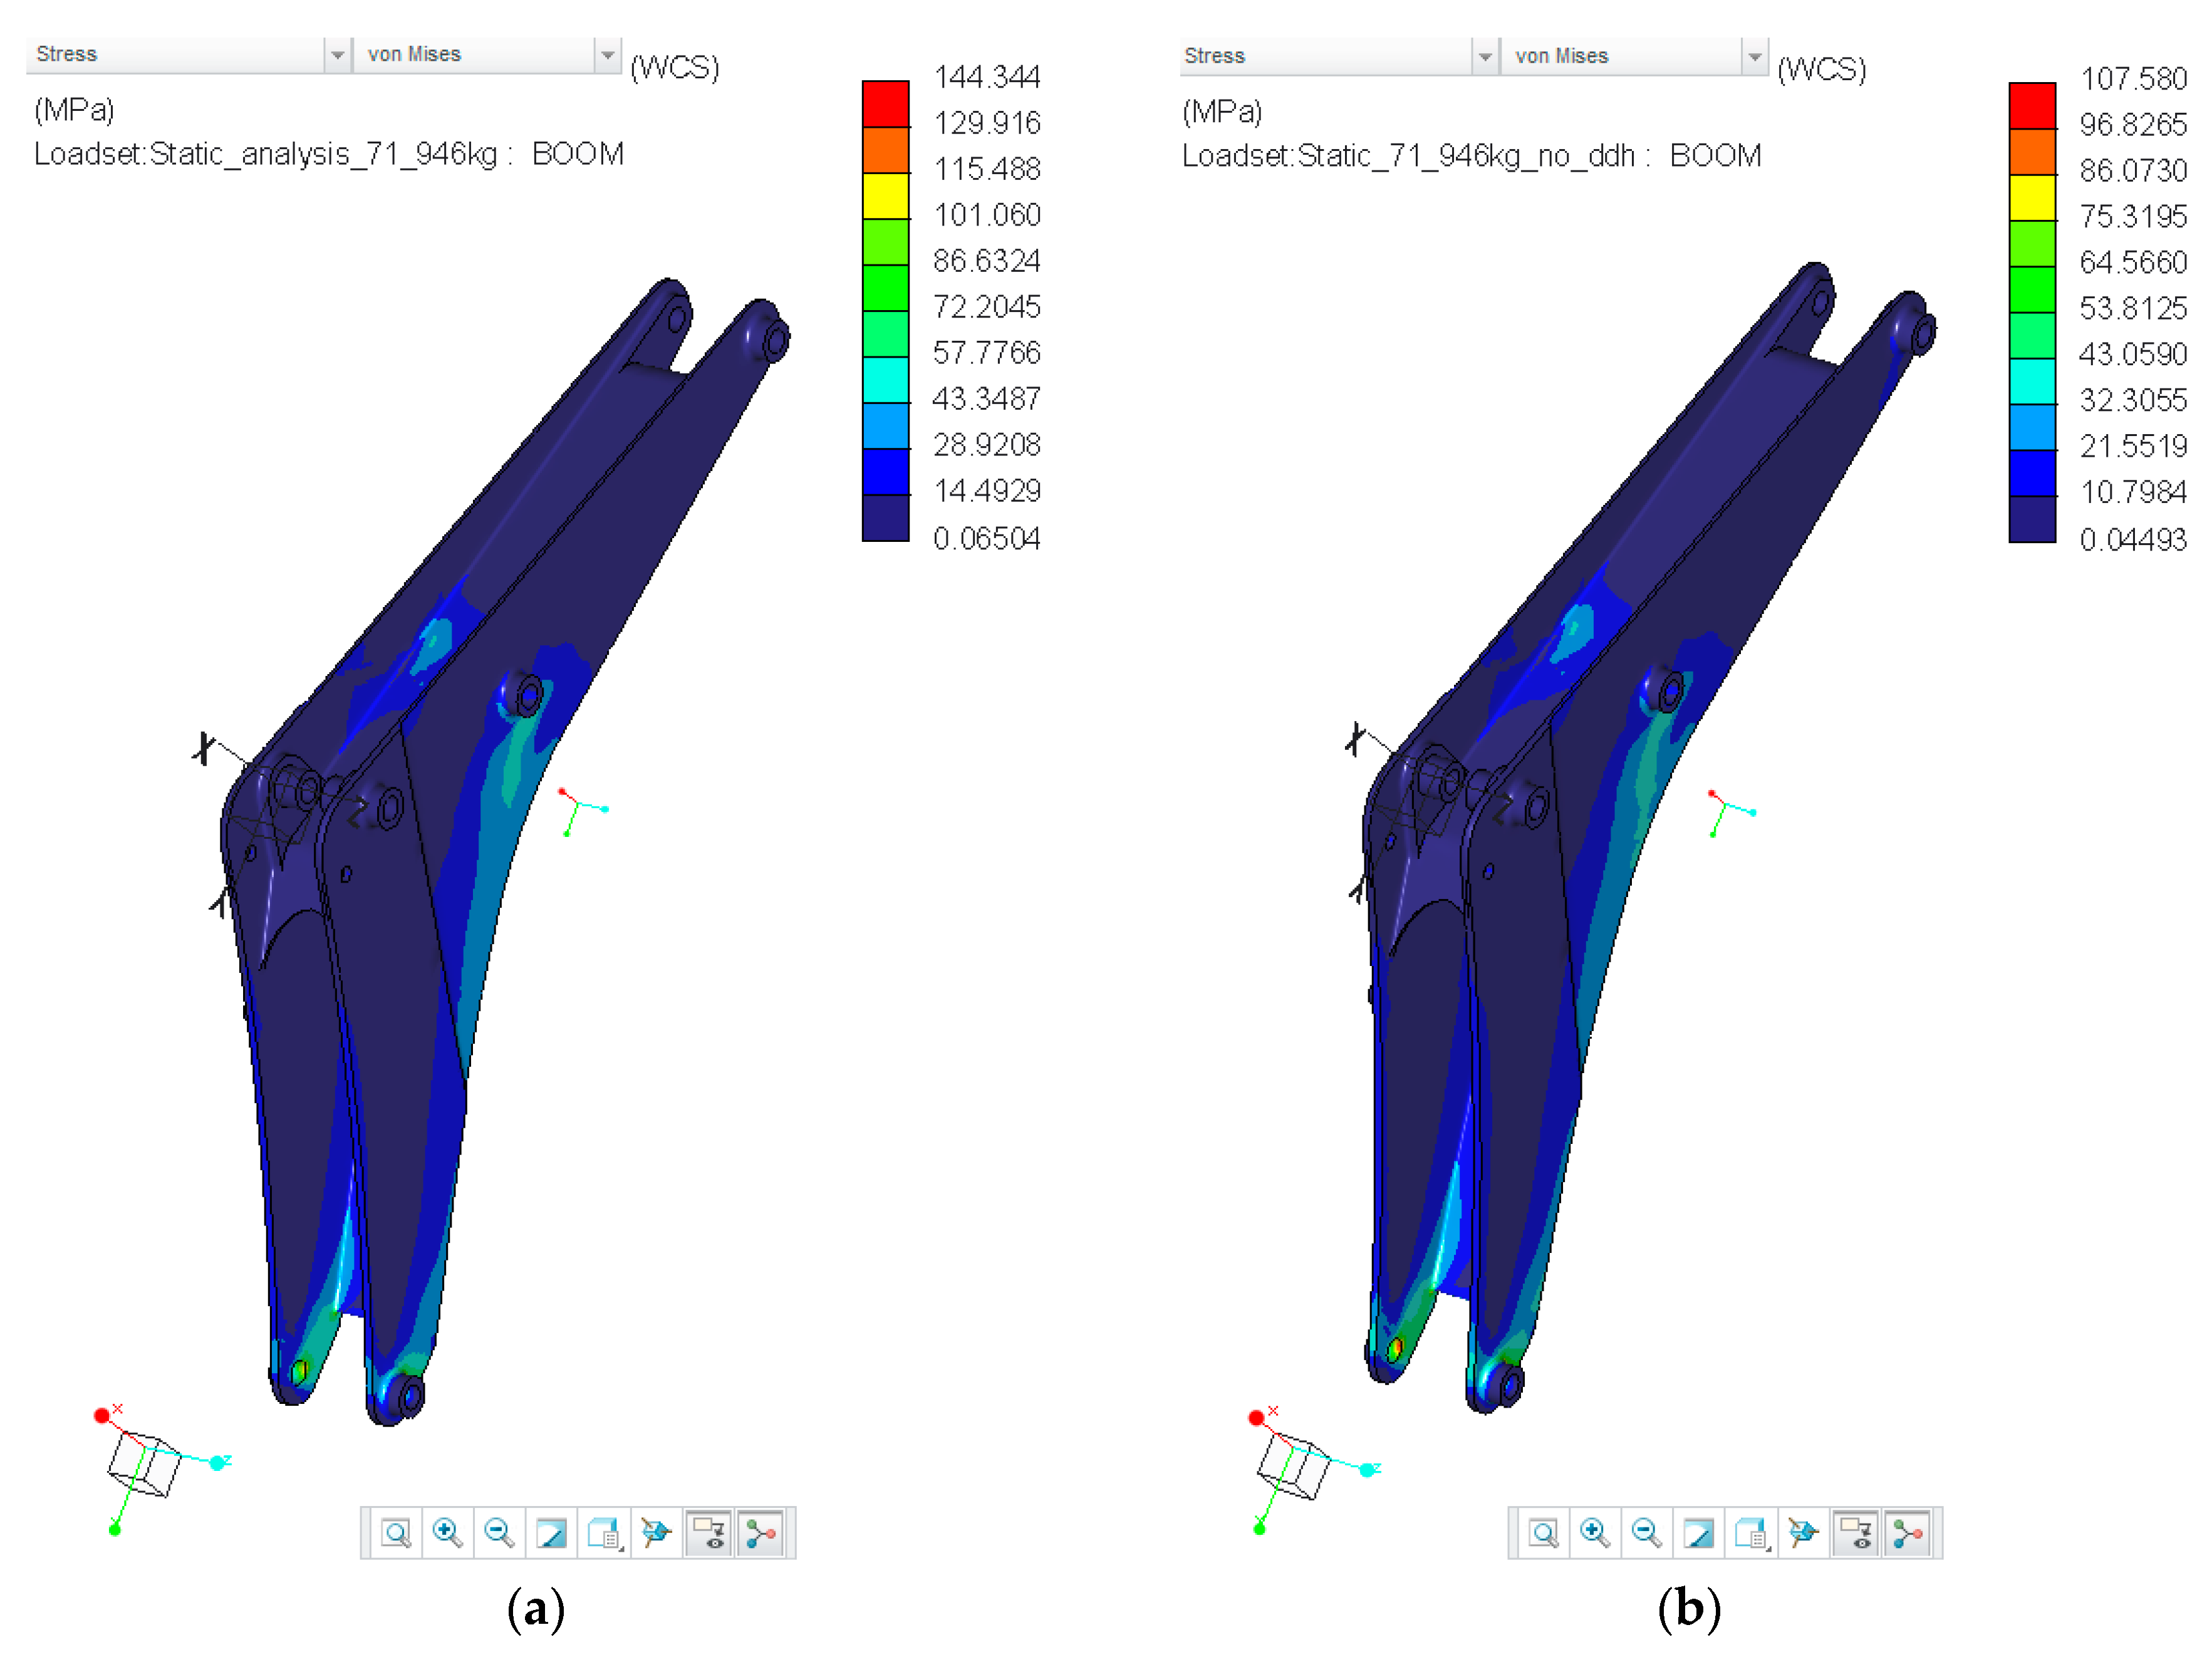The width and height of the screenshot is (2212, 1657).
Task: Open saved orientations list in right toolbar
Action: 1751,1533
